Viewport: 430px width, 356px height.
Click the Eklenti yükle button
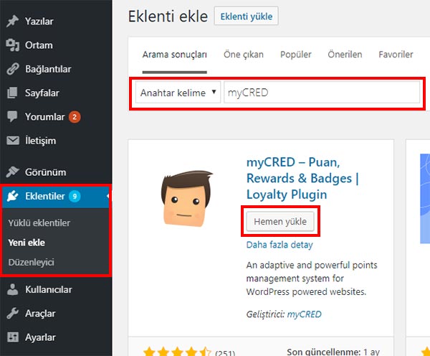pos(247,17)
